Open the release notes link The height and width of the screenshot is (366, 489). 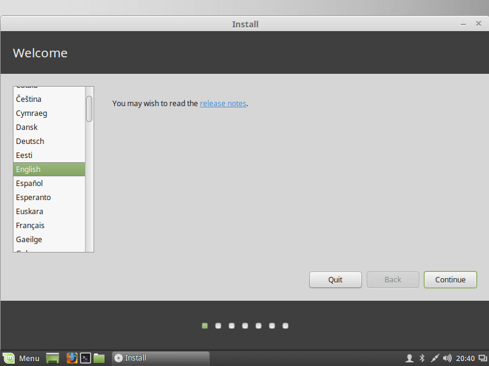click(x=223, y=103)
